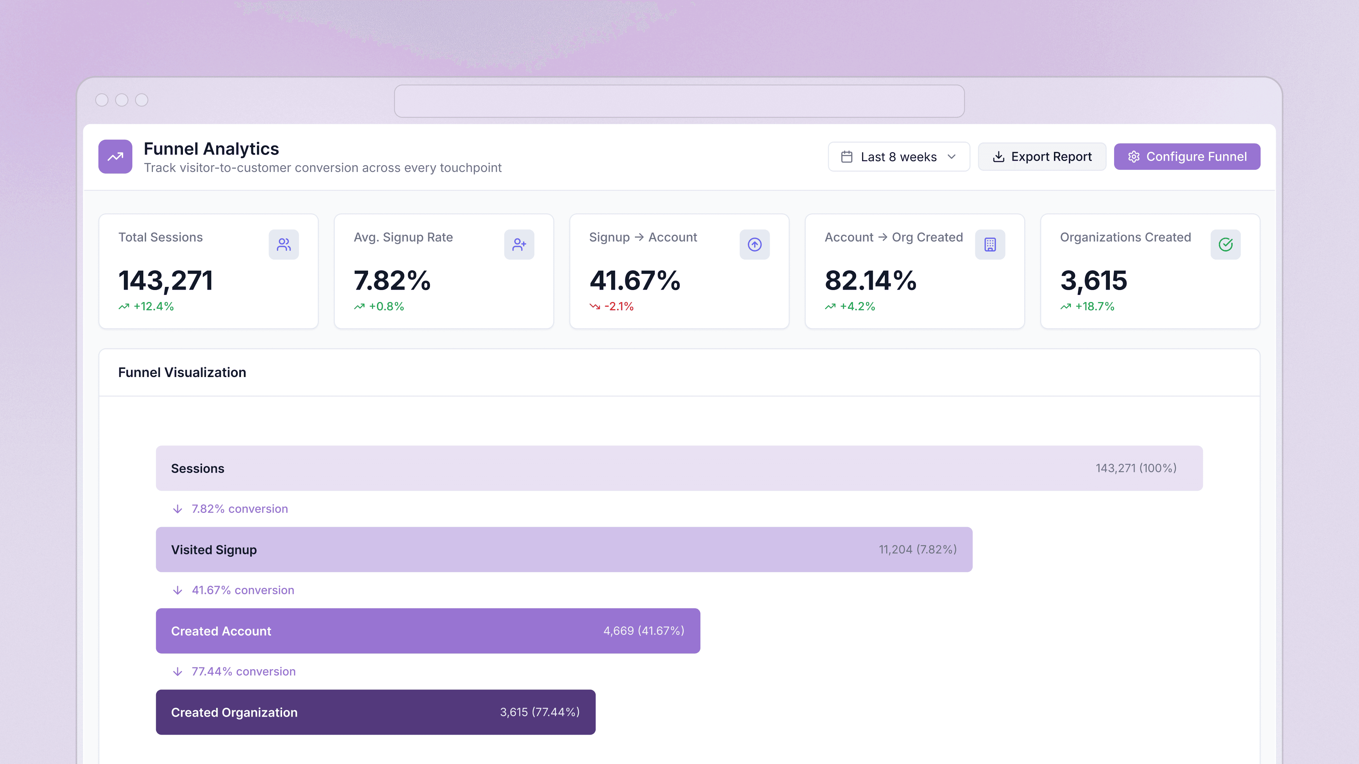This screenshot has width=1359, height=764.
Task: Click the down arrow beside 77.44% conversion
Action: point(178,671)
